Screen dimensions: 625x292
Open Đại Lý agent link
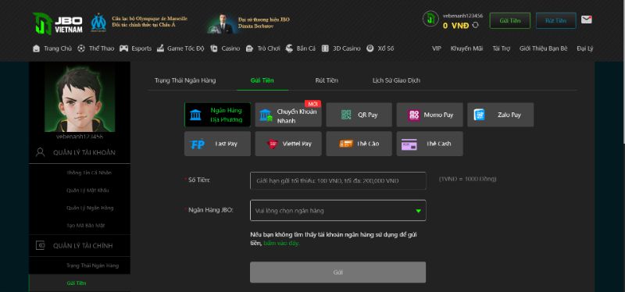coord(584,48)
